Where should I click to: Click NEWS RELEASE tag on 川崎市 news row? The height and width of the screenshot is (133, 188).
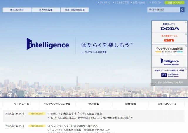[37, 114]
